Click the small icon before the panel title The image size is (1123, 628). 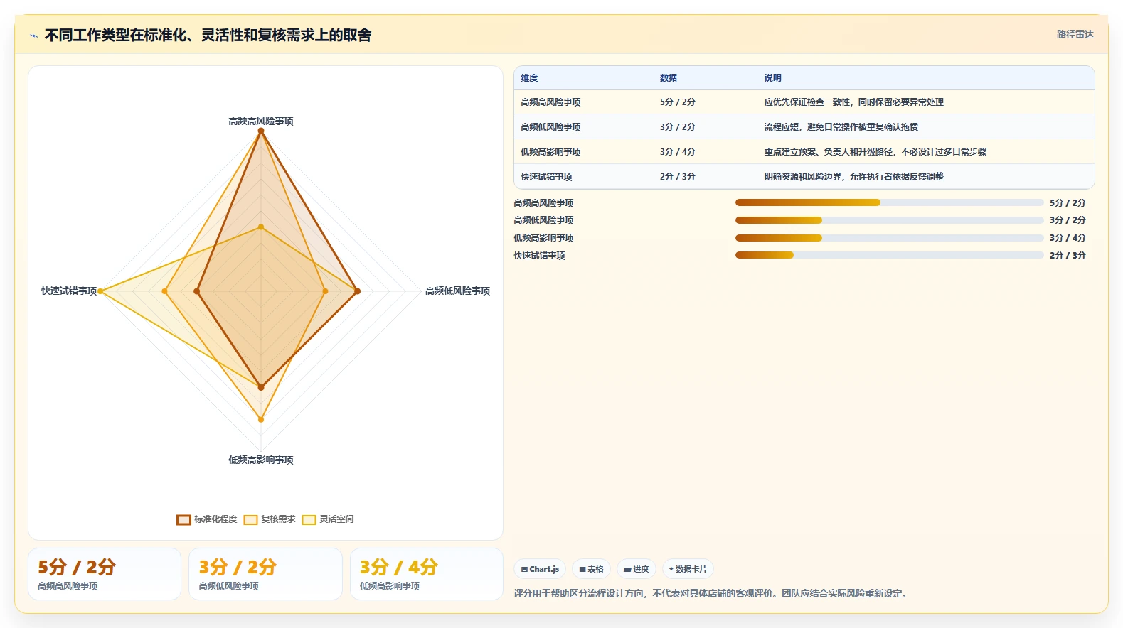33,36
